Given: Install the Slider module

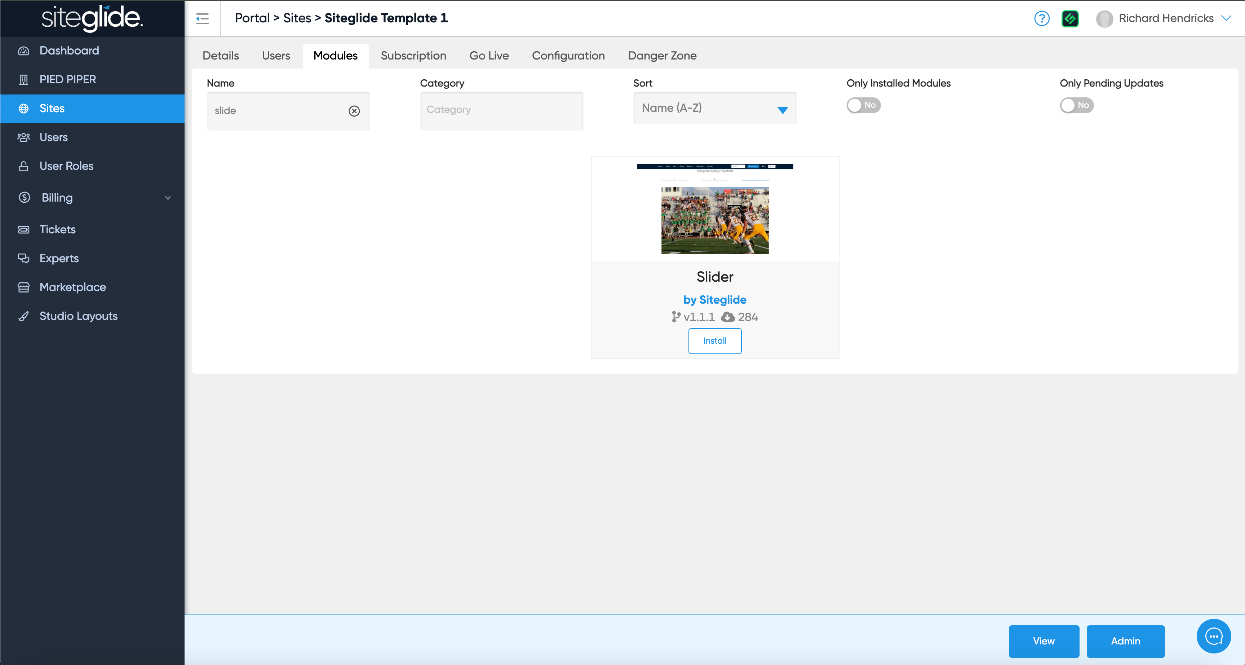Looking at the screenshot, I should click(715, 341).
